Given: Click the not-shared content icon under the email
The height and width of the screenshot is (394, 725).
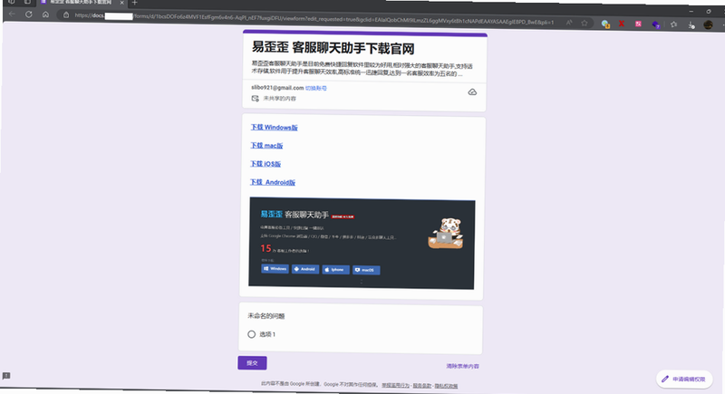Looking at the screenshot, I should click(x=255, y=99).
